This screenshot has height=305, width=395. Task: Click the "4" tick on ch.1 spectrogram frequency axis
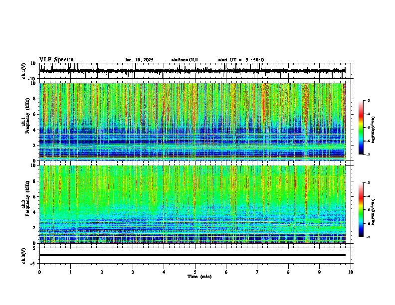[34, 130]
